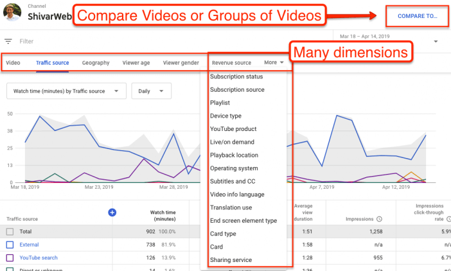Click the COMPARE TO... button
Screen dimensions: 451x271
[418, 16]
